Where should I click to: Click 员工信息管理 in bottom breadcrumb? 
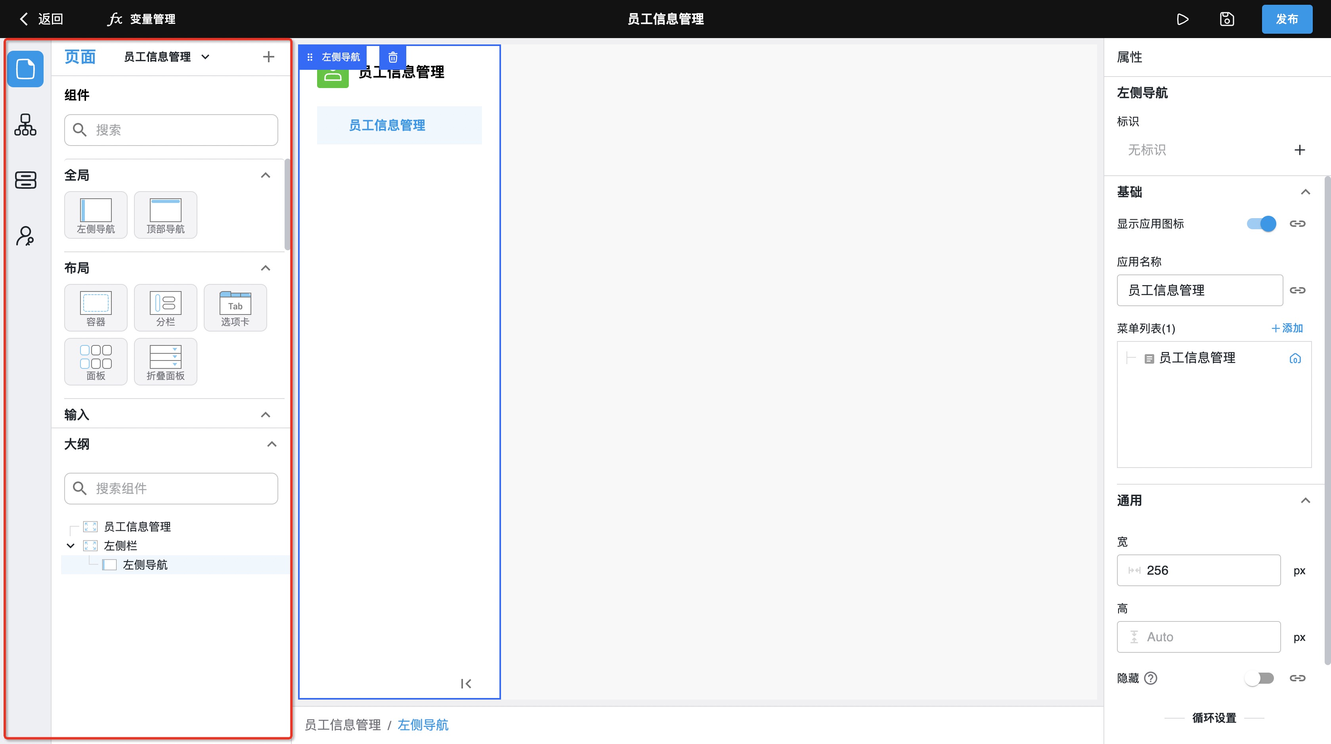342,725
